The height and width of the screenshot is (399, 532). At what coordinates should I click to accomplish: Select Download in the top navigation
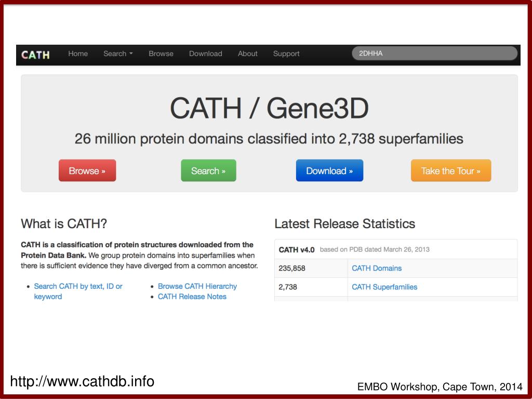coord(206,54)
